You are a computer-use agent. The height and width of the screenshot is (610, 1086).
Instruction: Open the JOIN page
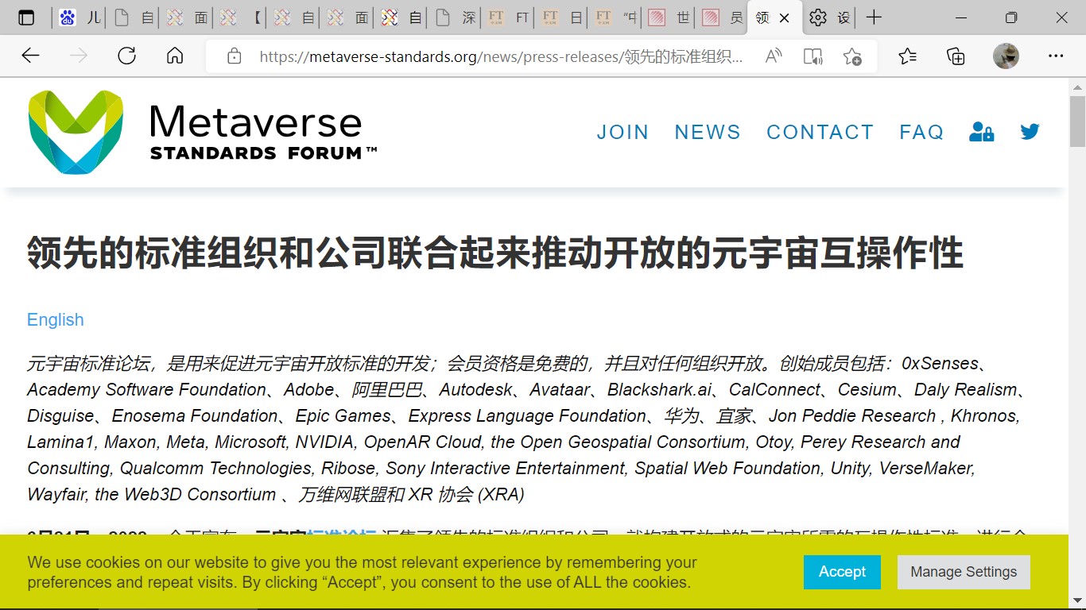click(623, 132)
